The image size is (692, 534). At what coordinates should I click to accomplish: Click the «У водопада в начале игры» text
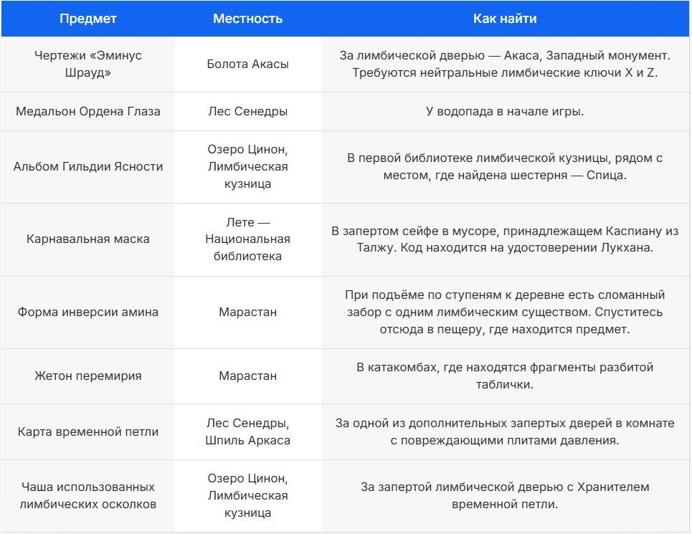[x=505, y=111]
